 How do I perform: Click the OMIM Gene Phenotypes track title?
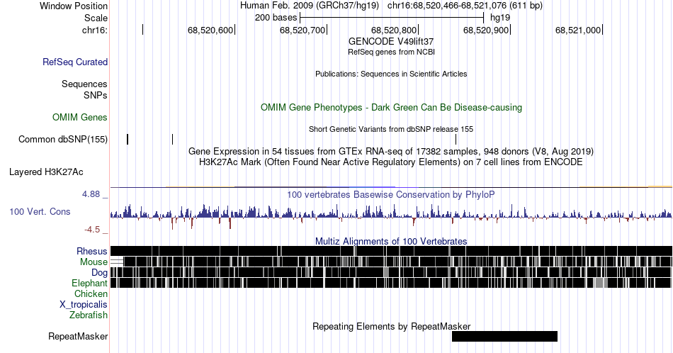[391, 107]
